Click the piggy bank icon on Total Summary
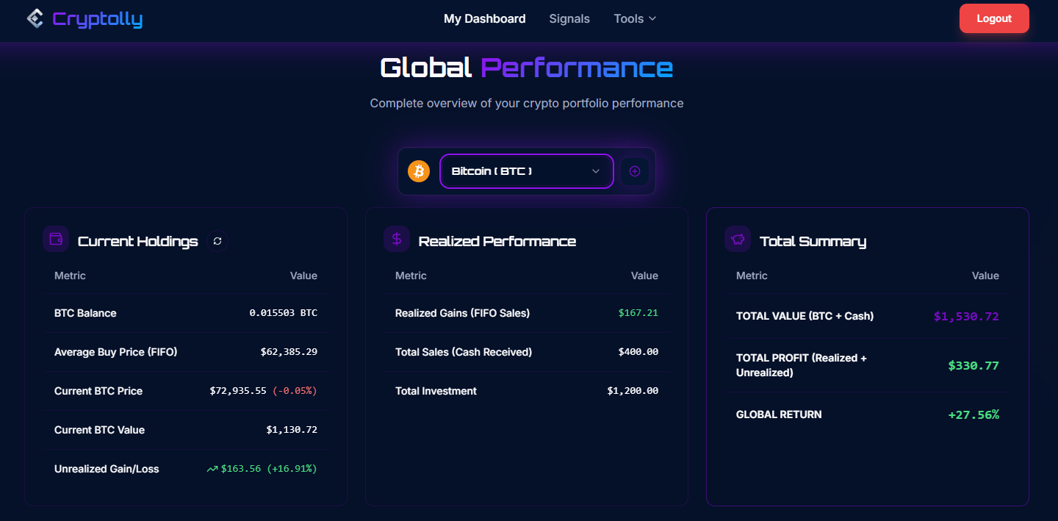The height and width of the screenshot is (521, 1058). pos(738,238)
